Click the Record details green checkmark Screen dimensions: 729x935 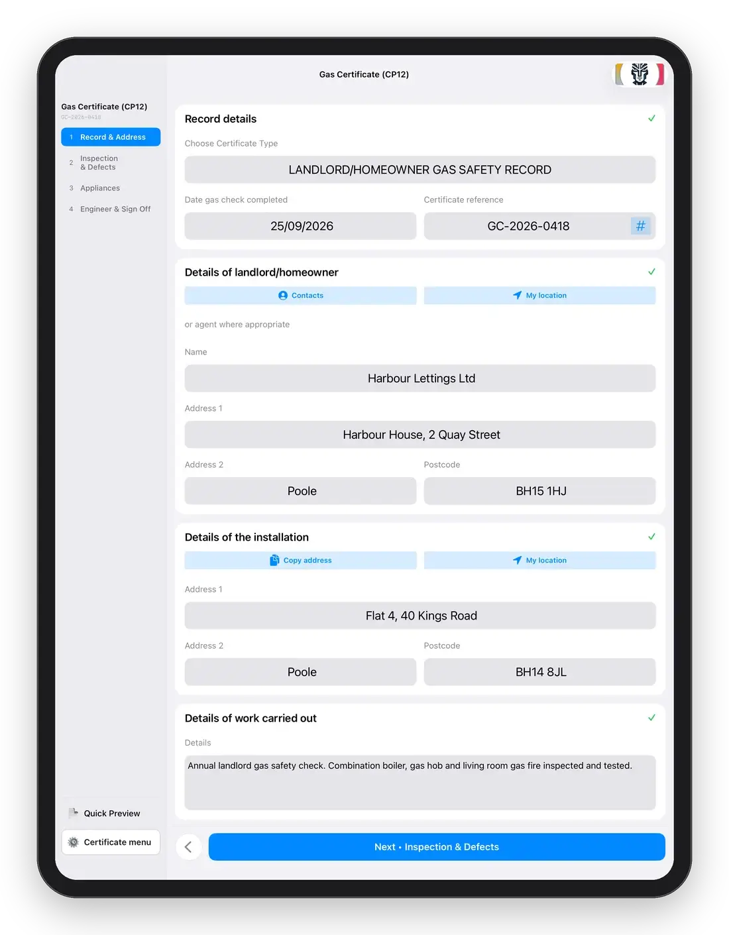(651, 119)
